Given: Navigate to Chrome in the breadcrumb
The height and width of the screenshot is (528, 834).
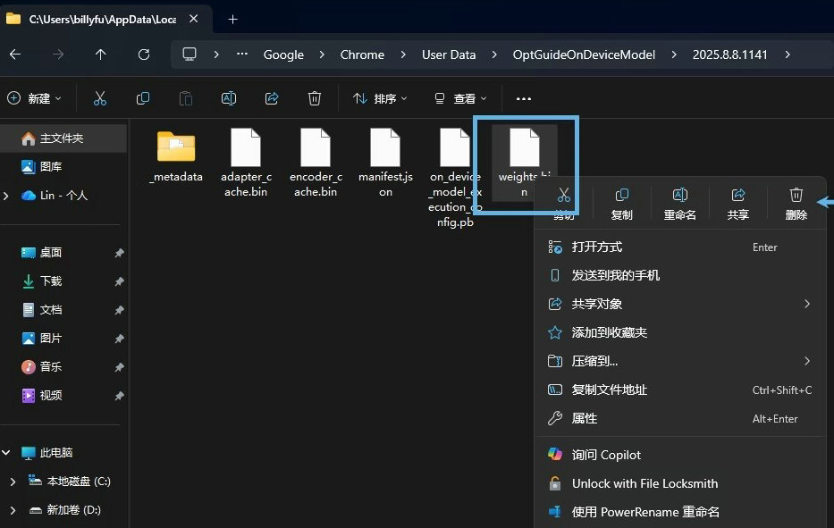Looking at the screenshot, I should coord(362,54).
